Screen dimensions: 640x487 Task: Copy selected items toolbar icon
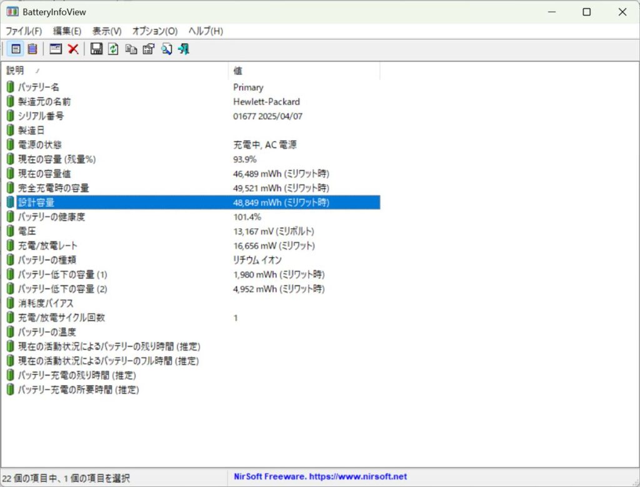[x=131, y=49]
